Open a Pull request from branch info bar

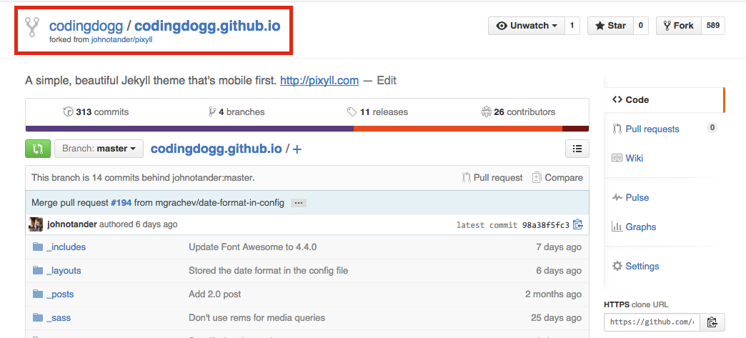(492, 177)
